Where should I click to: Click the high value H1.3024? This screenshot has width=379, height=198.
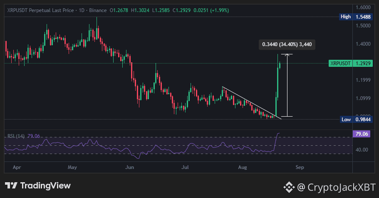pos(140,10)
